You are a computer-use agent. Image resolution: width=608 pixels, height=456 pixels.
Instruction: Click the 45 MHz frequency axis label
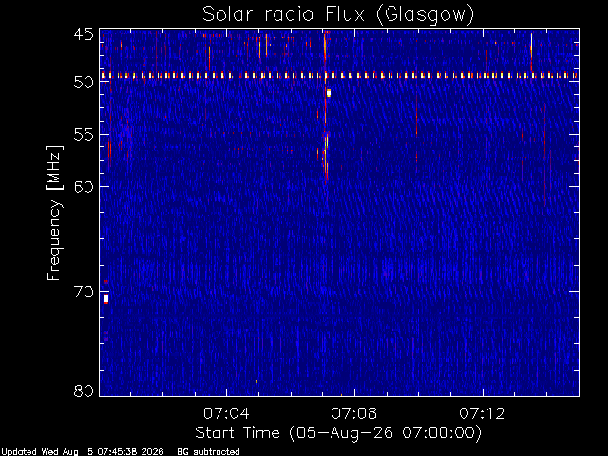click(84, 35)
